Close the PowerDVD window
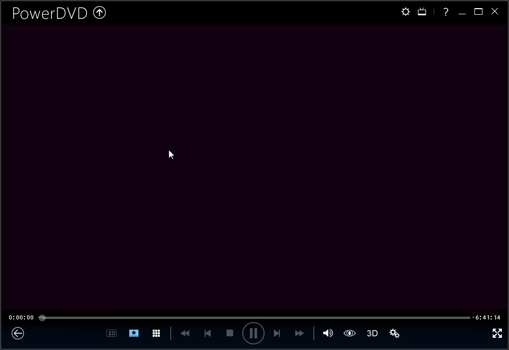509x350 pixels. coord(494,11)
